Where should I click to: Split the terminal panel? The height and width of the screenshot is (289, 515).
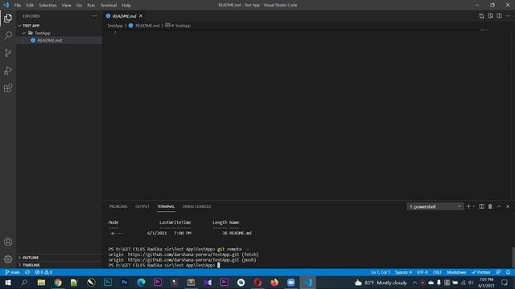pos(481,206)
